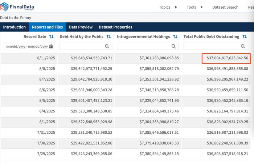Click search icon in Intragovernmental Holdings filter

[173, 46]
